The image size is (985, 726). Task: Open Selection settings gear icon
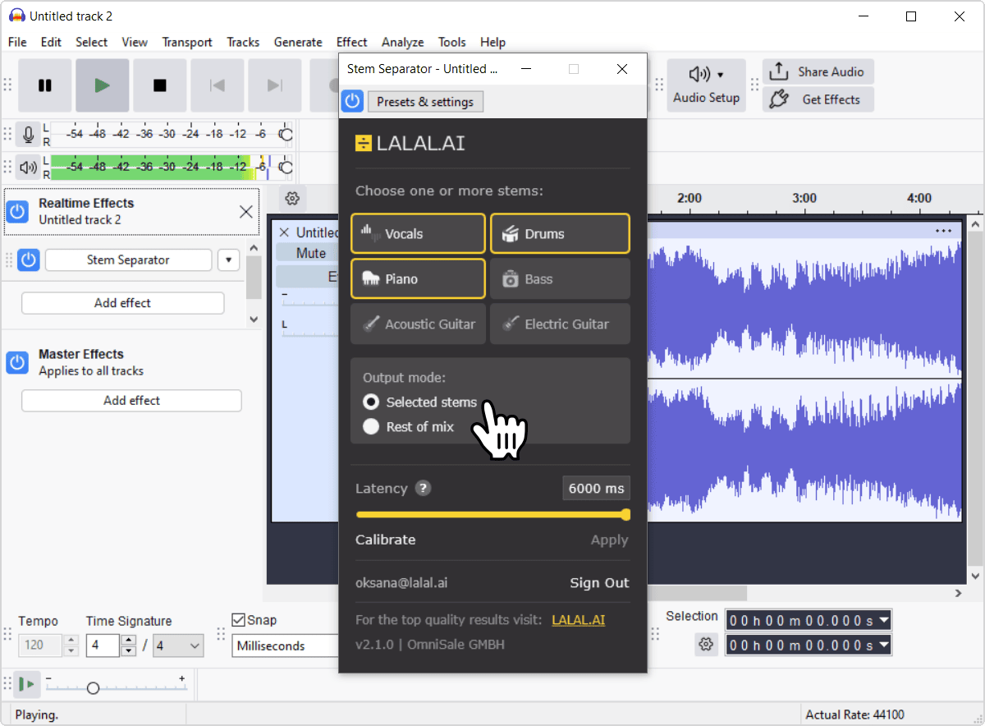point(706,645)
